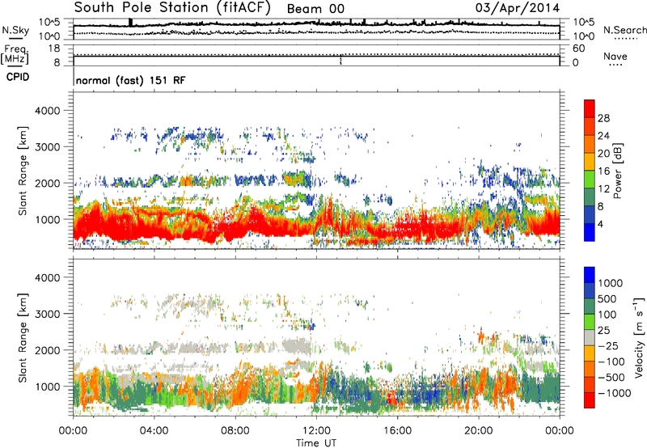Viewport: 647px width, 448px height.
Task: Click the '60' Nave axis label
Action: (x=578, y=49)
